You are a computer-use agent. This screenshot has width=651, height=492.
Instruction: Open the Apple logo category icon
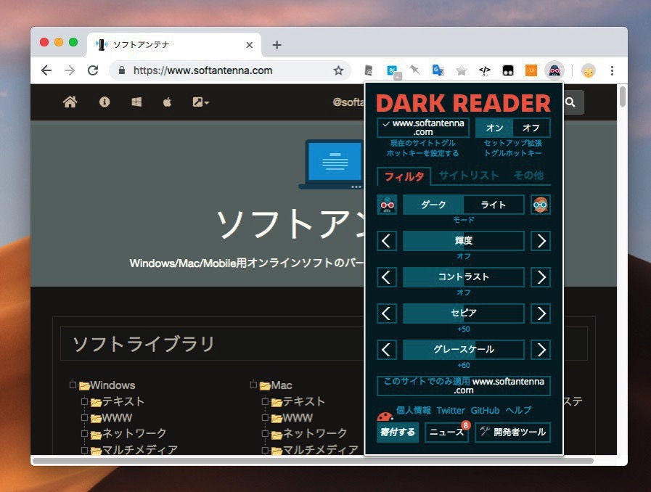pos(167,102)
